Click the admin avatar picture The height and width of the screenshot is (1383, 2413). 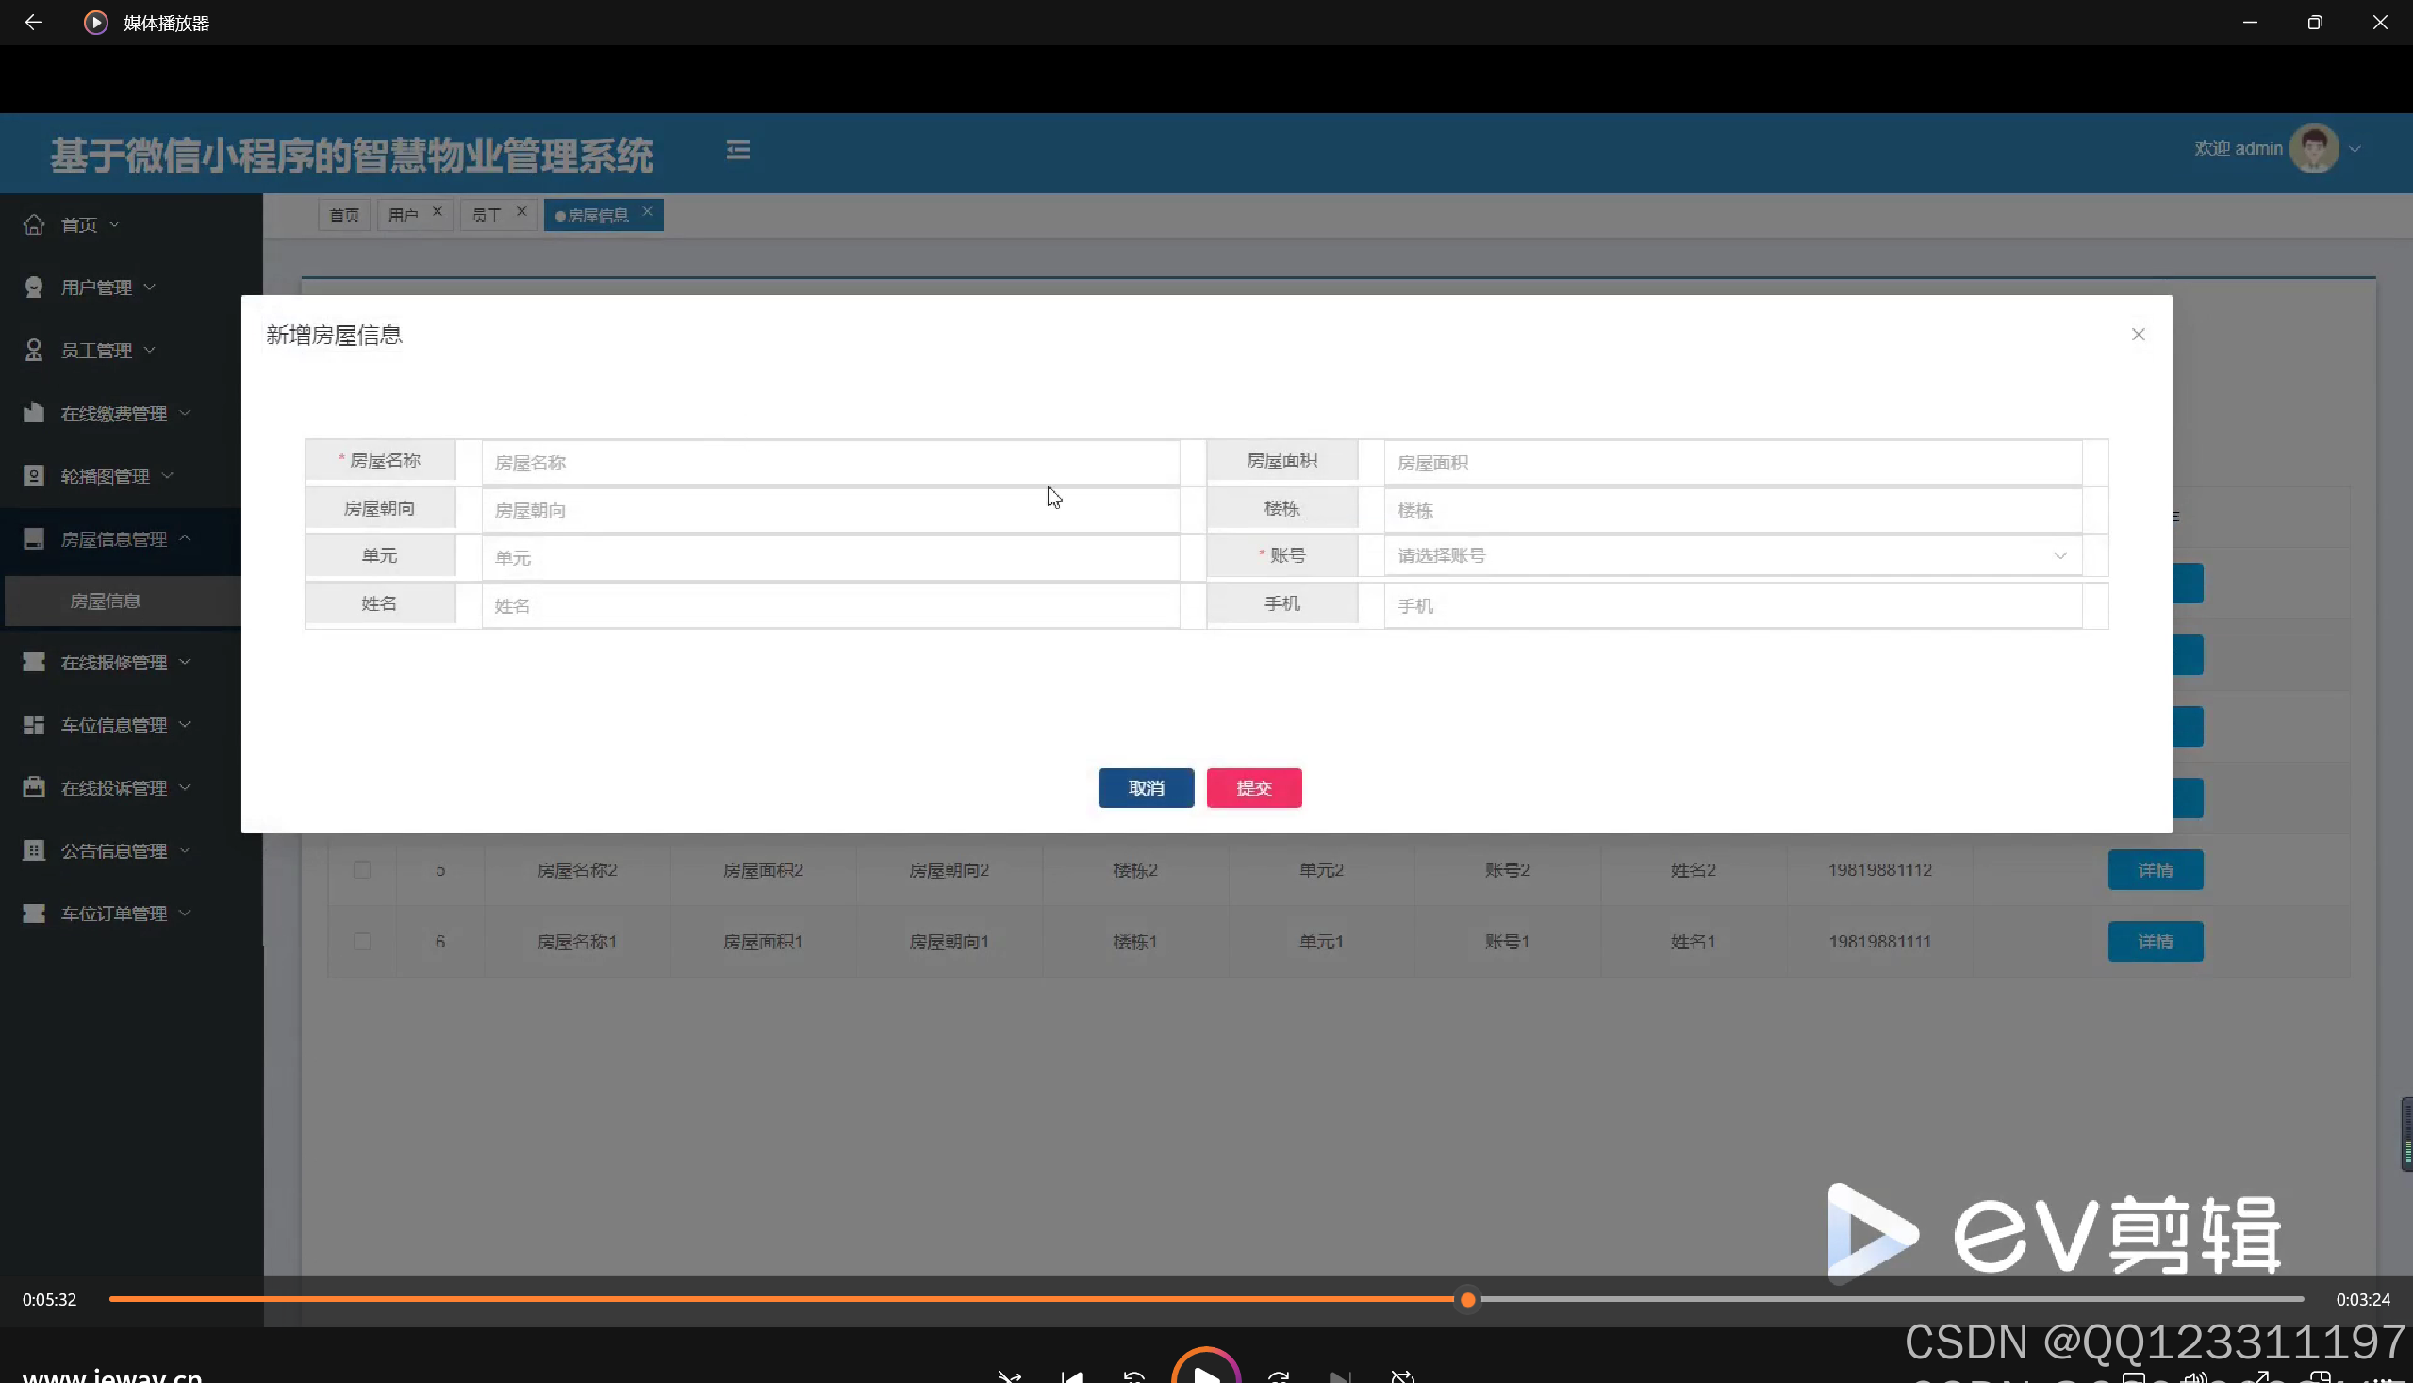coord(2313,149)
